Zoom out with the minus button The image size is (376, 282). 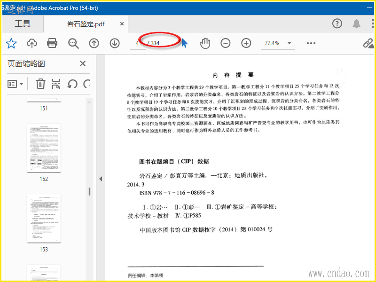226,43
